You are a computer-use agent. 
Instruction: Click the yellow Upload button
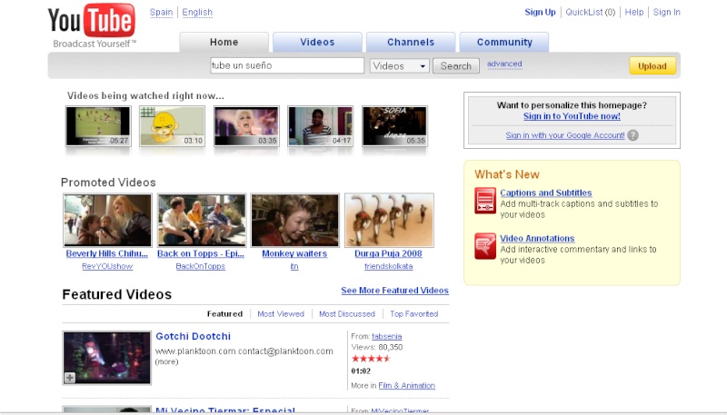652,65
